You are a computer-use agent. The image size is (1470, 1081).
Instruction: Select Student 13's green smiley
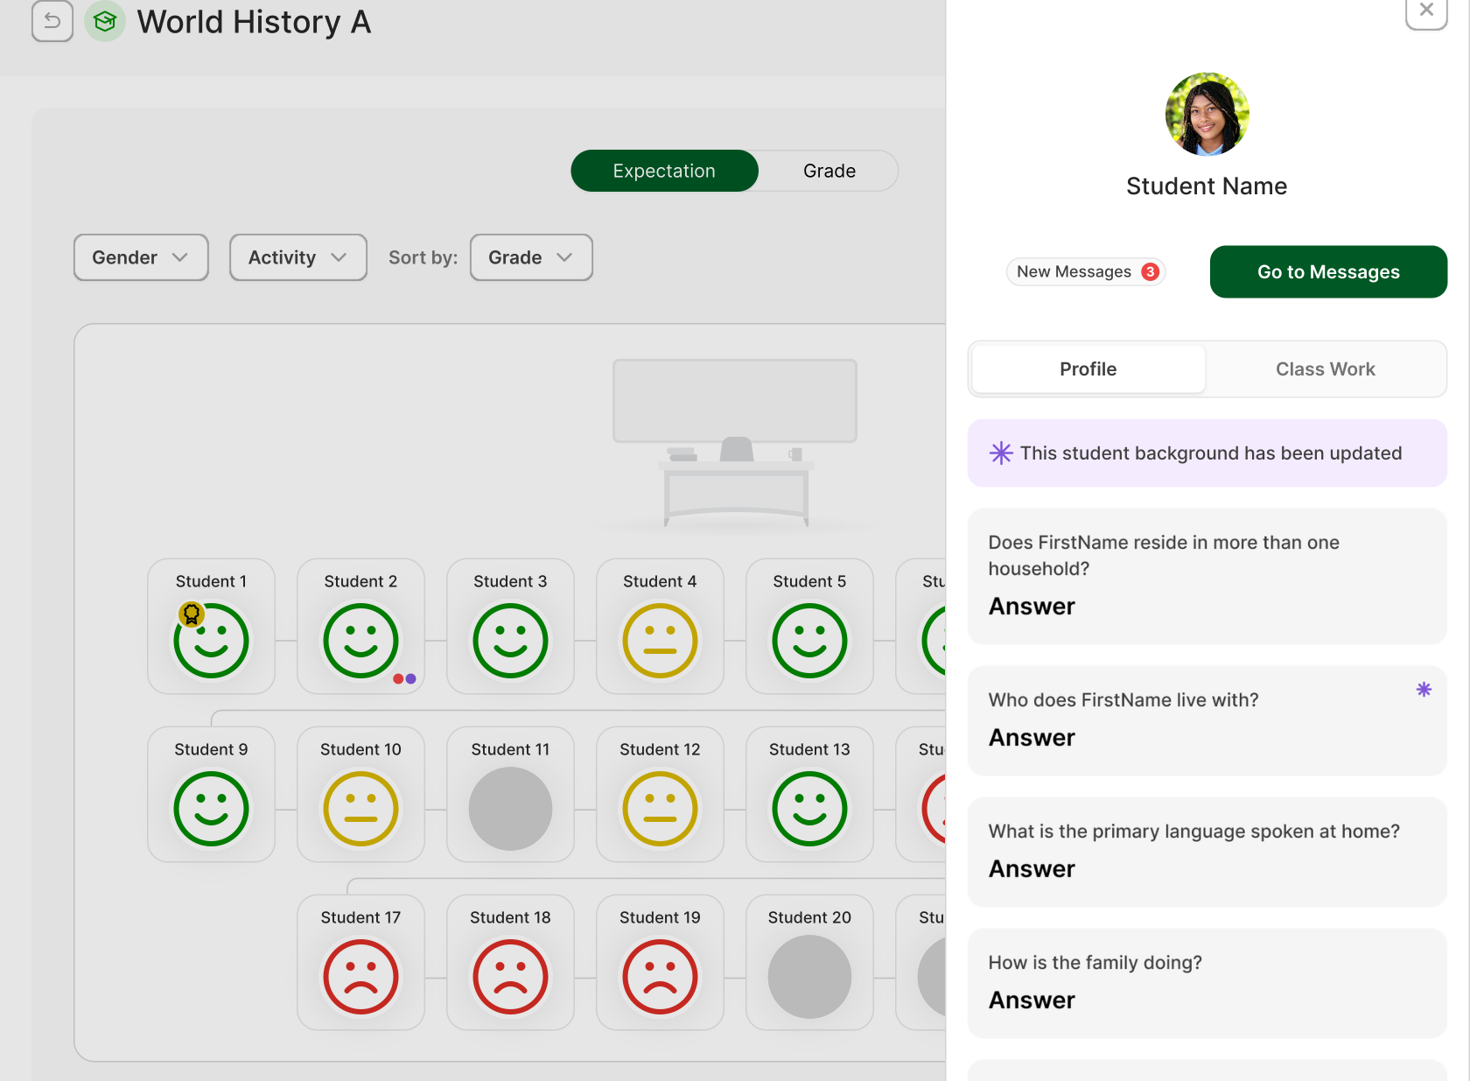[x=809, y=809]
